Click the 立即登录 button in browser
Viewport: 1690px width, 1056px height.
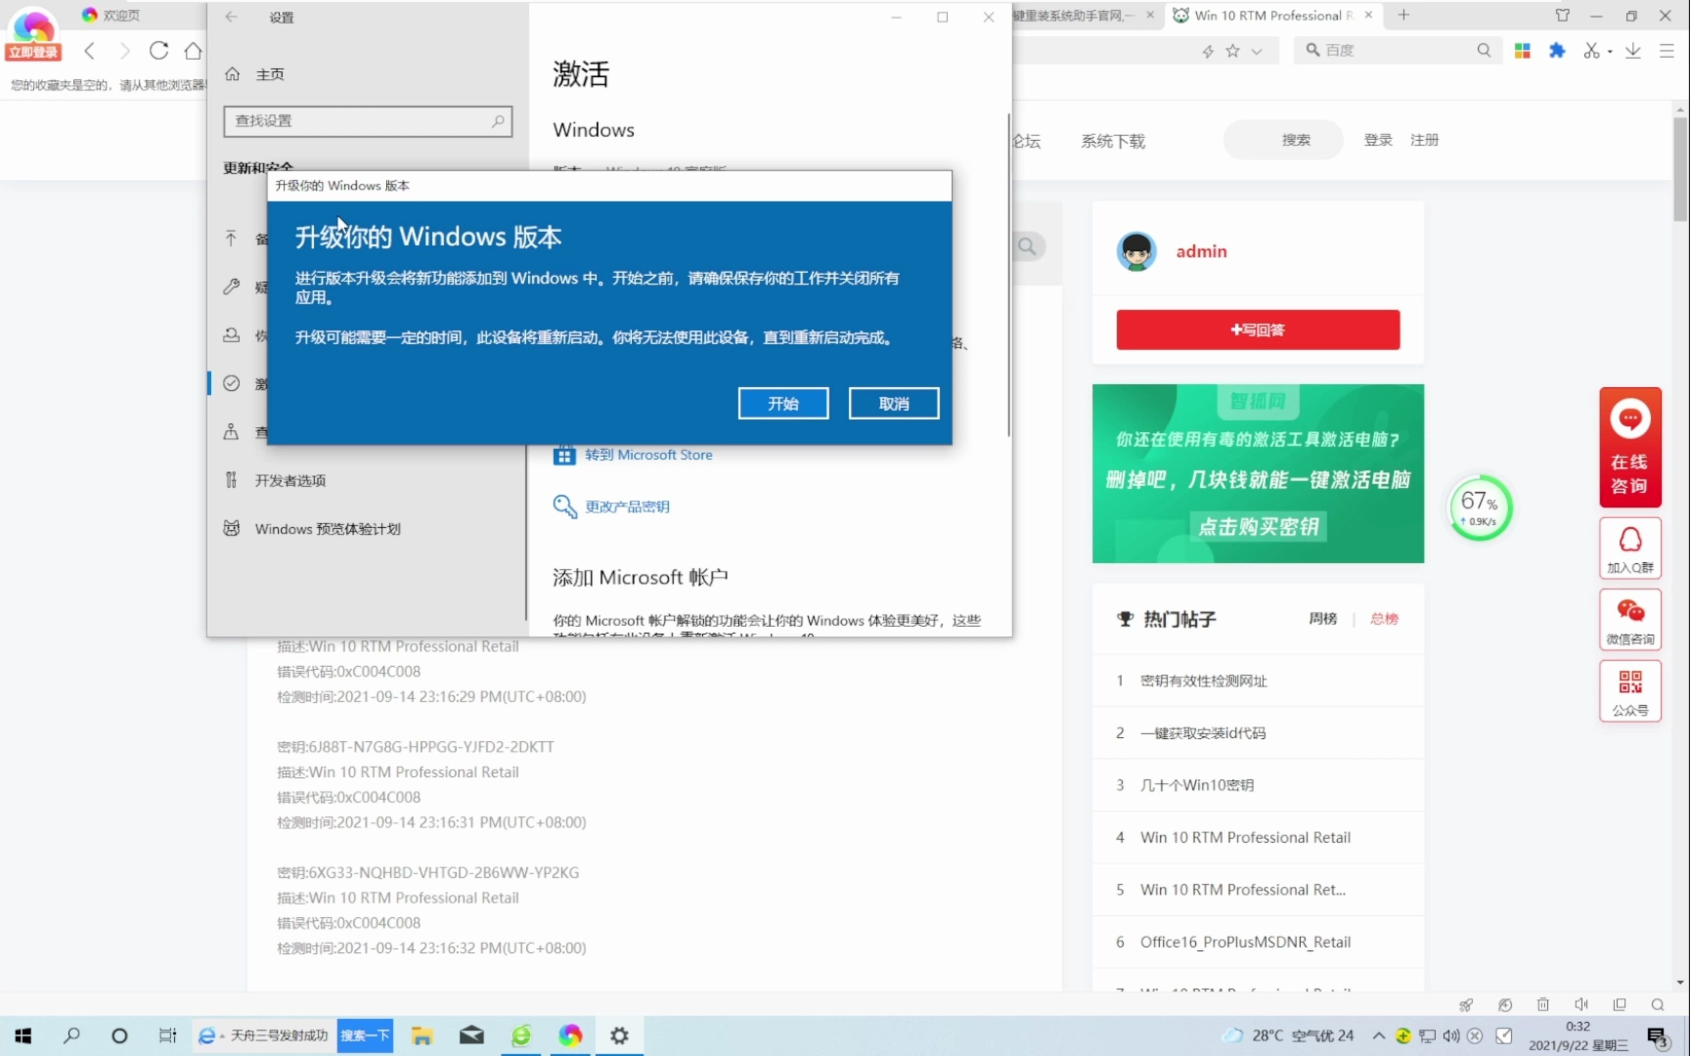click(x=33, y=52)
